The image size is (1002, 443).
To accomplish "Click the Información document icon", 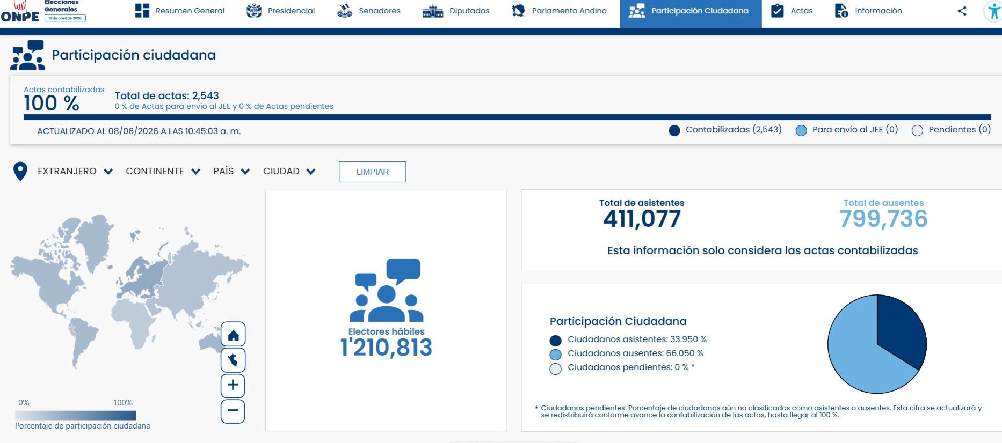I will coord(841,11).
